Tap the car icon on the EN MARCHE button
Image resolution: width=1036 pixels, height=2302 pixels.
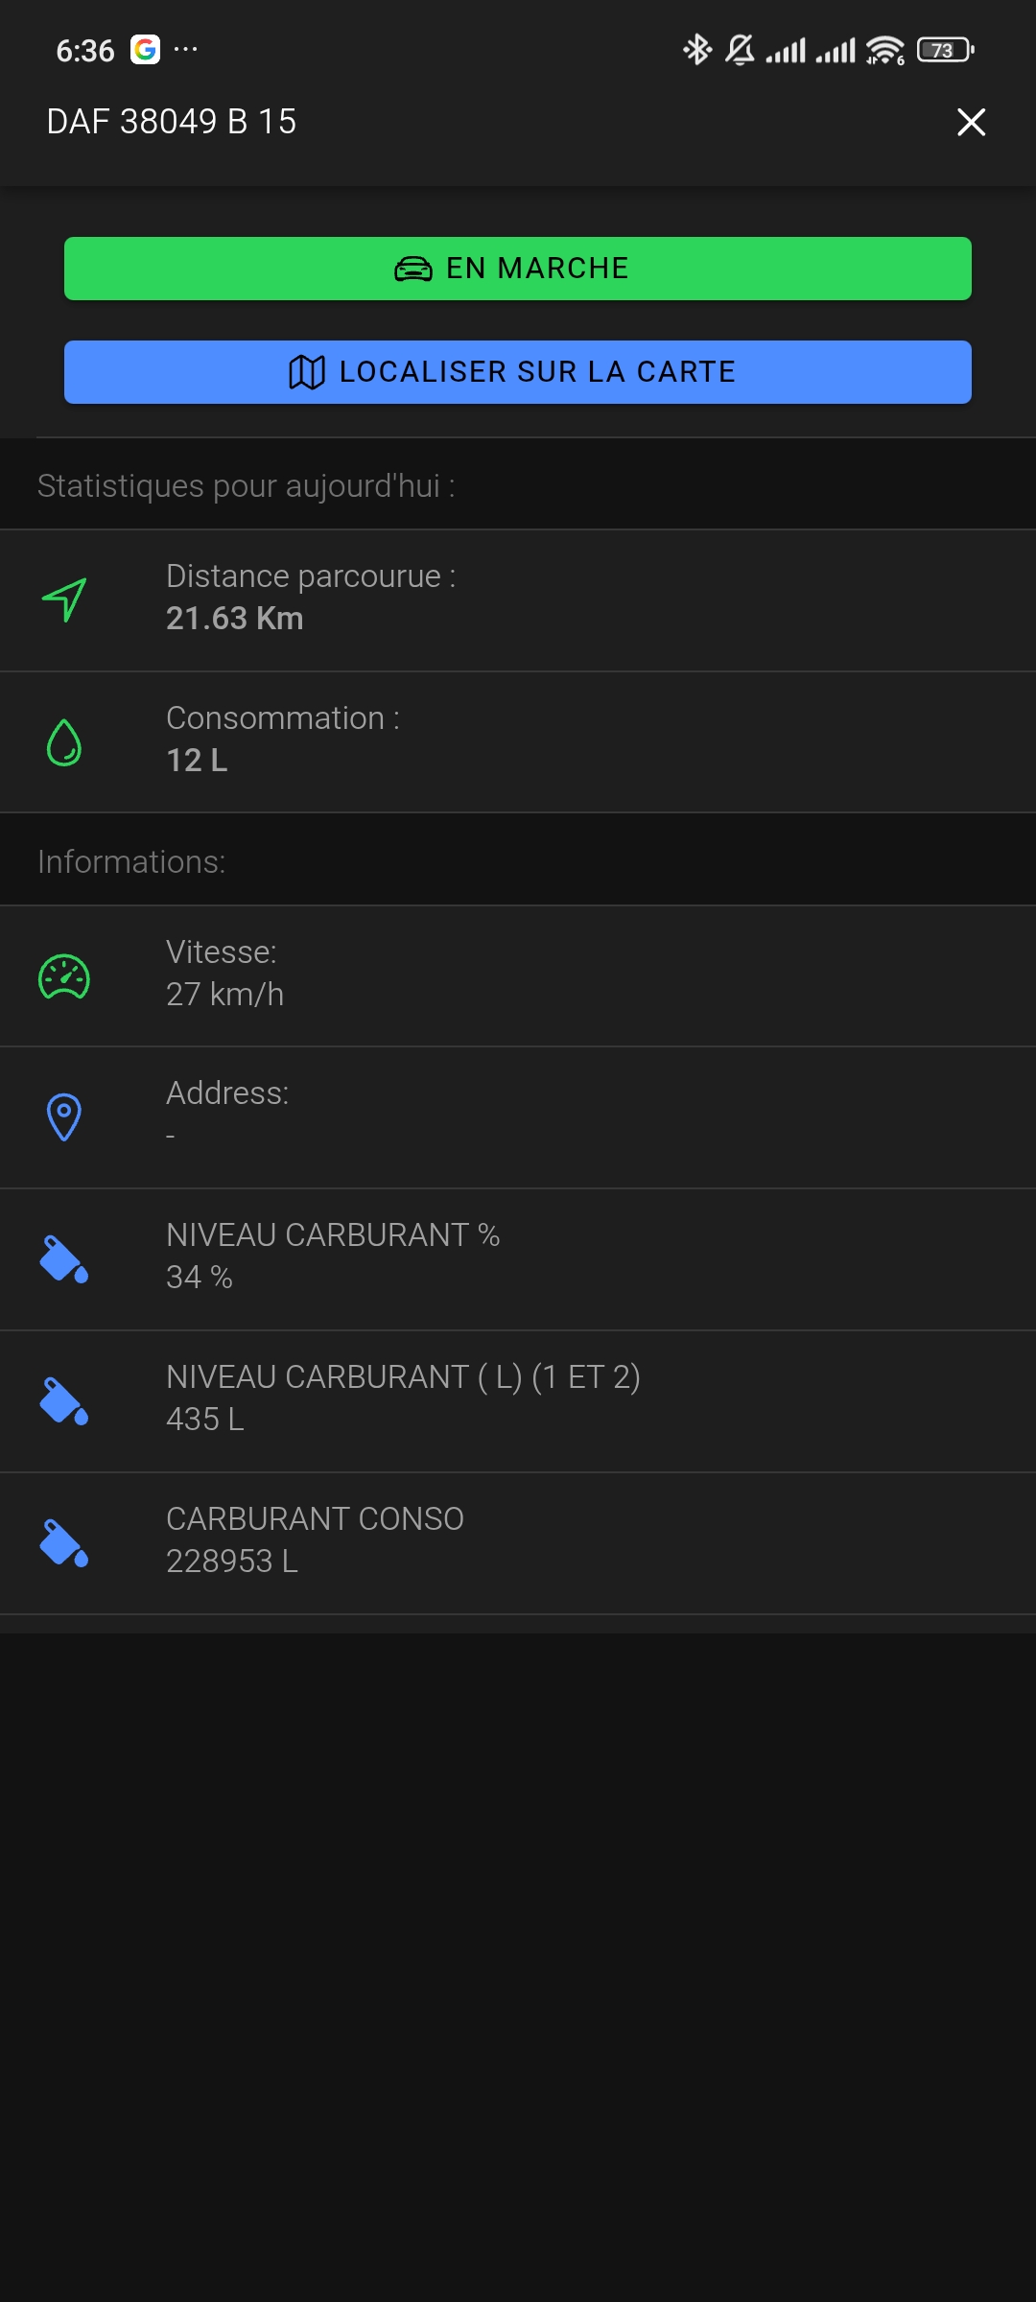click(x=413, y=269)
